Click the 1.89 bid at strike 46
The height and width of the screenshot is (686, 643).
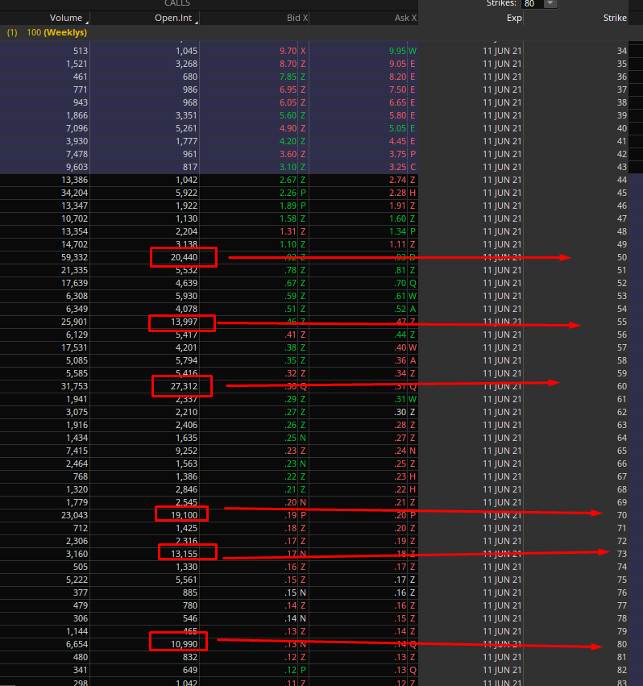point(288,206)
